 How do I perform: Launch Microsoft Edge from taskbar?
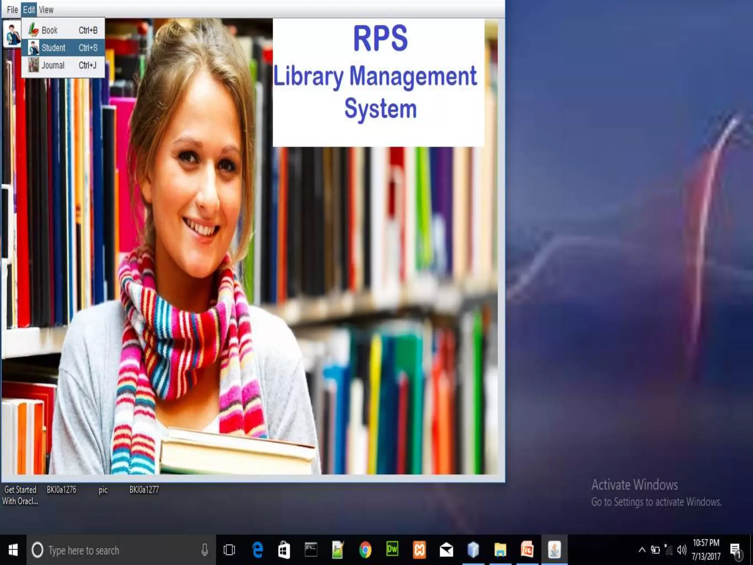[257, 550]
